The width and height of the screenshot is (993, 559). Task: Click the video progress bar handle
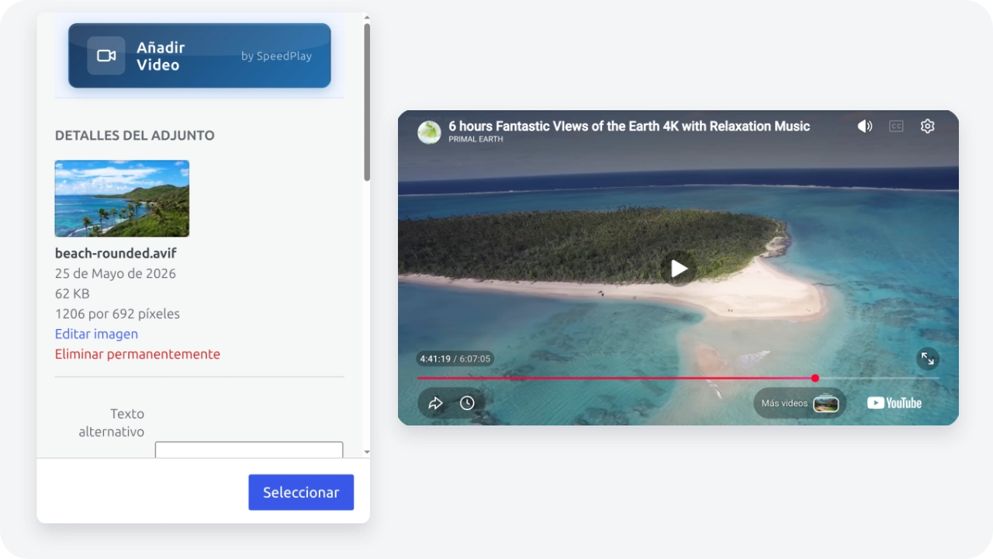pyautogui.click(x=815, y=378)
